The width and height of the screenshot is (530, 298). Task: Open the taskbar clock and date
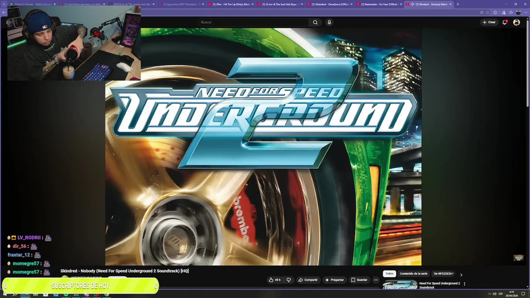[x=512, y=294]
